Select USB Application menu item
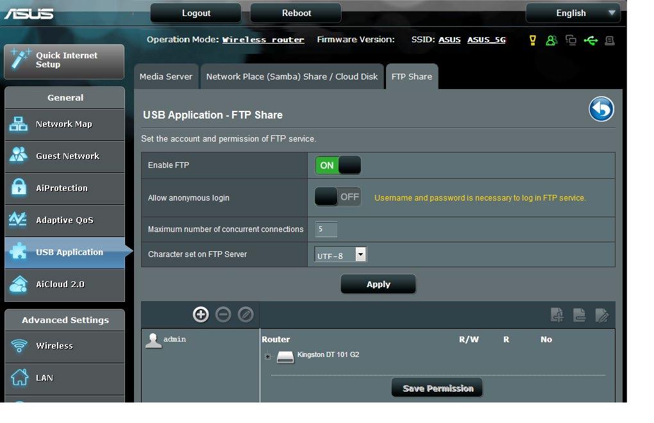The height and width of the screenshot is (423, 654). [65, 253]
